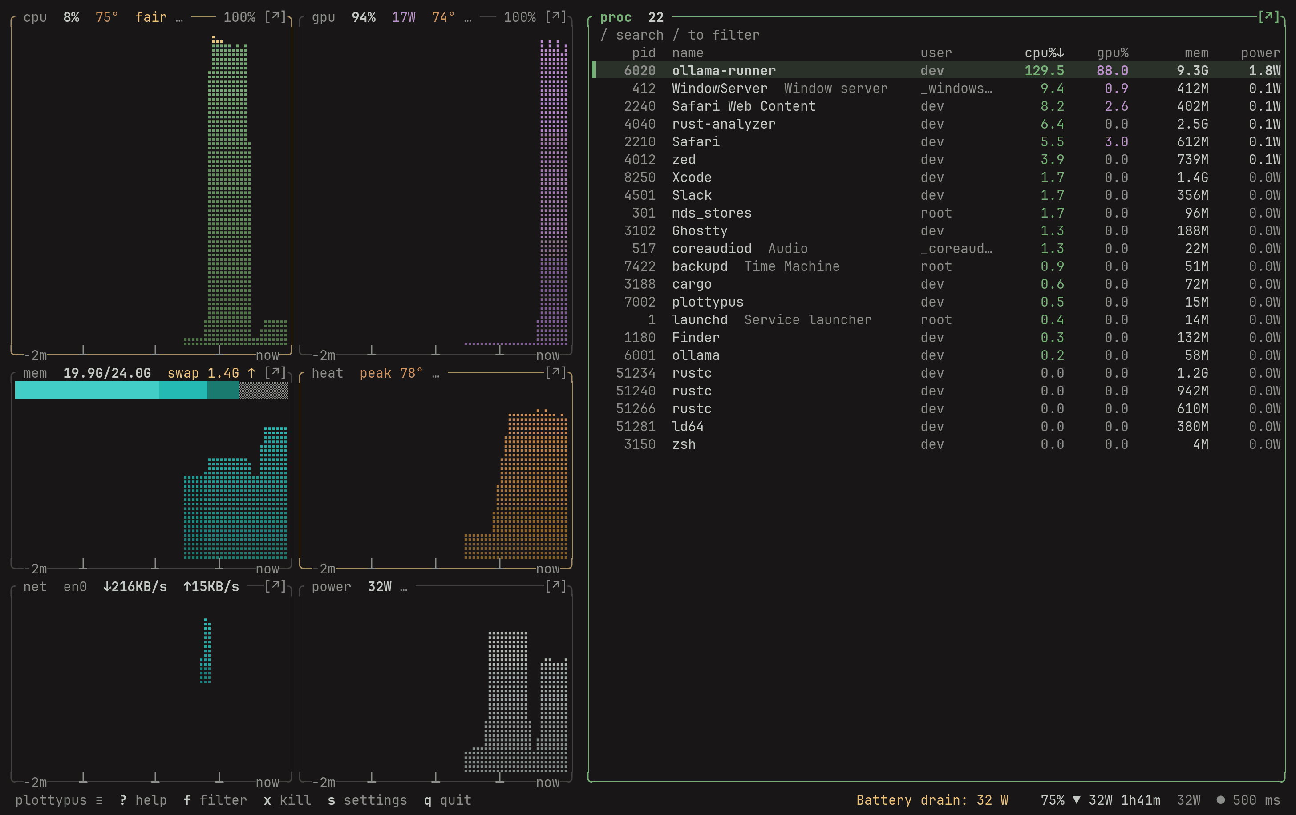Select the rust-analyzer process row
The image size is (1296, 815).
pos(936,124)
